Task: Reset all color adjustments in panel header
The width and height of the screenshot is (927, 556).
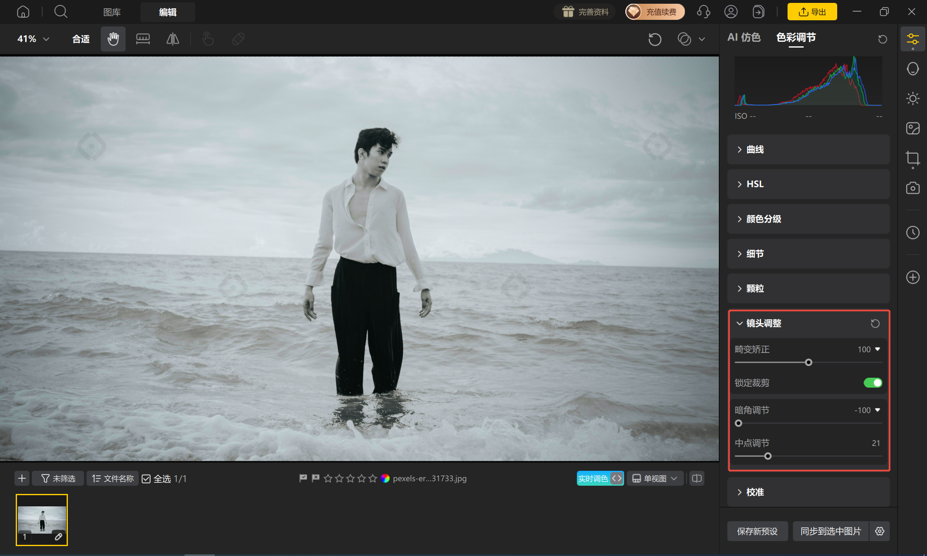Action: tap(882, 39)
